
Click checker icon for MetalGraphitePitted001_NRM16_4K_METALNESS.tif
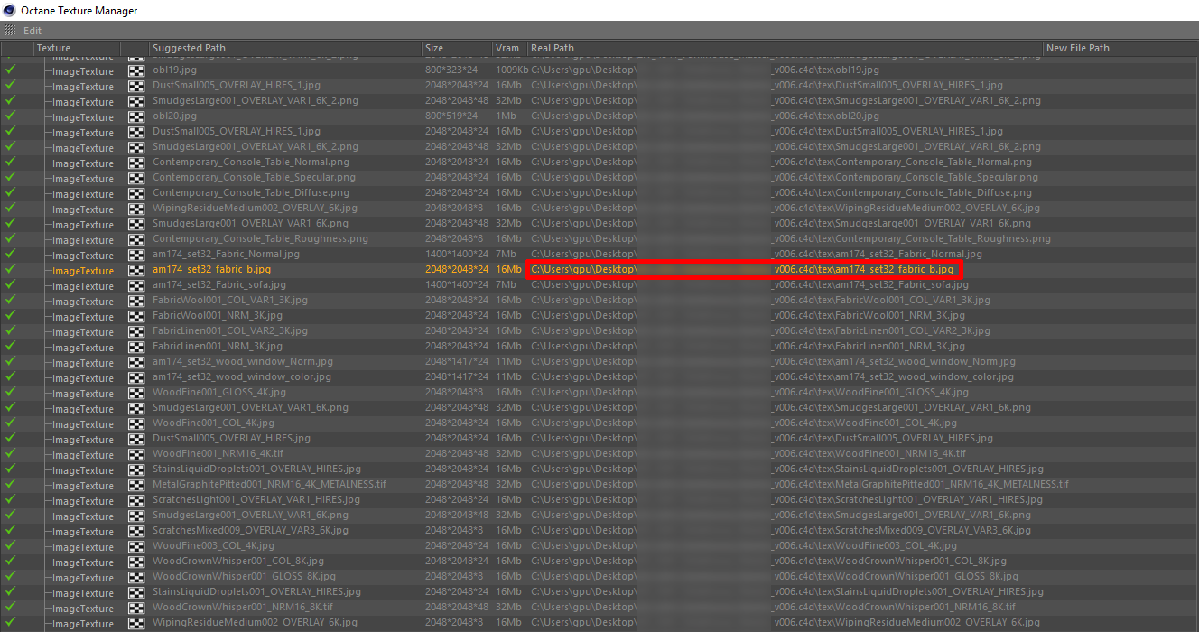point(136,485)
